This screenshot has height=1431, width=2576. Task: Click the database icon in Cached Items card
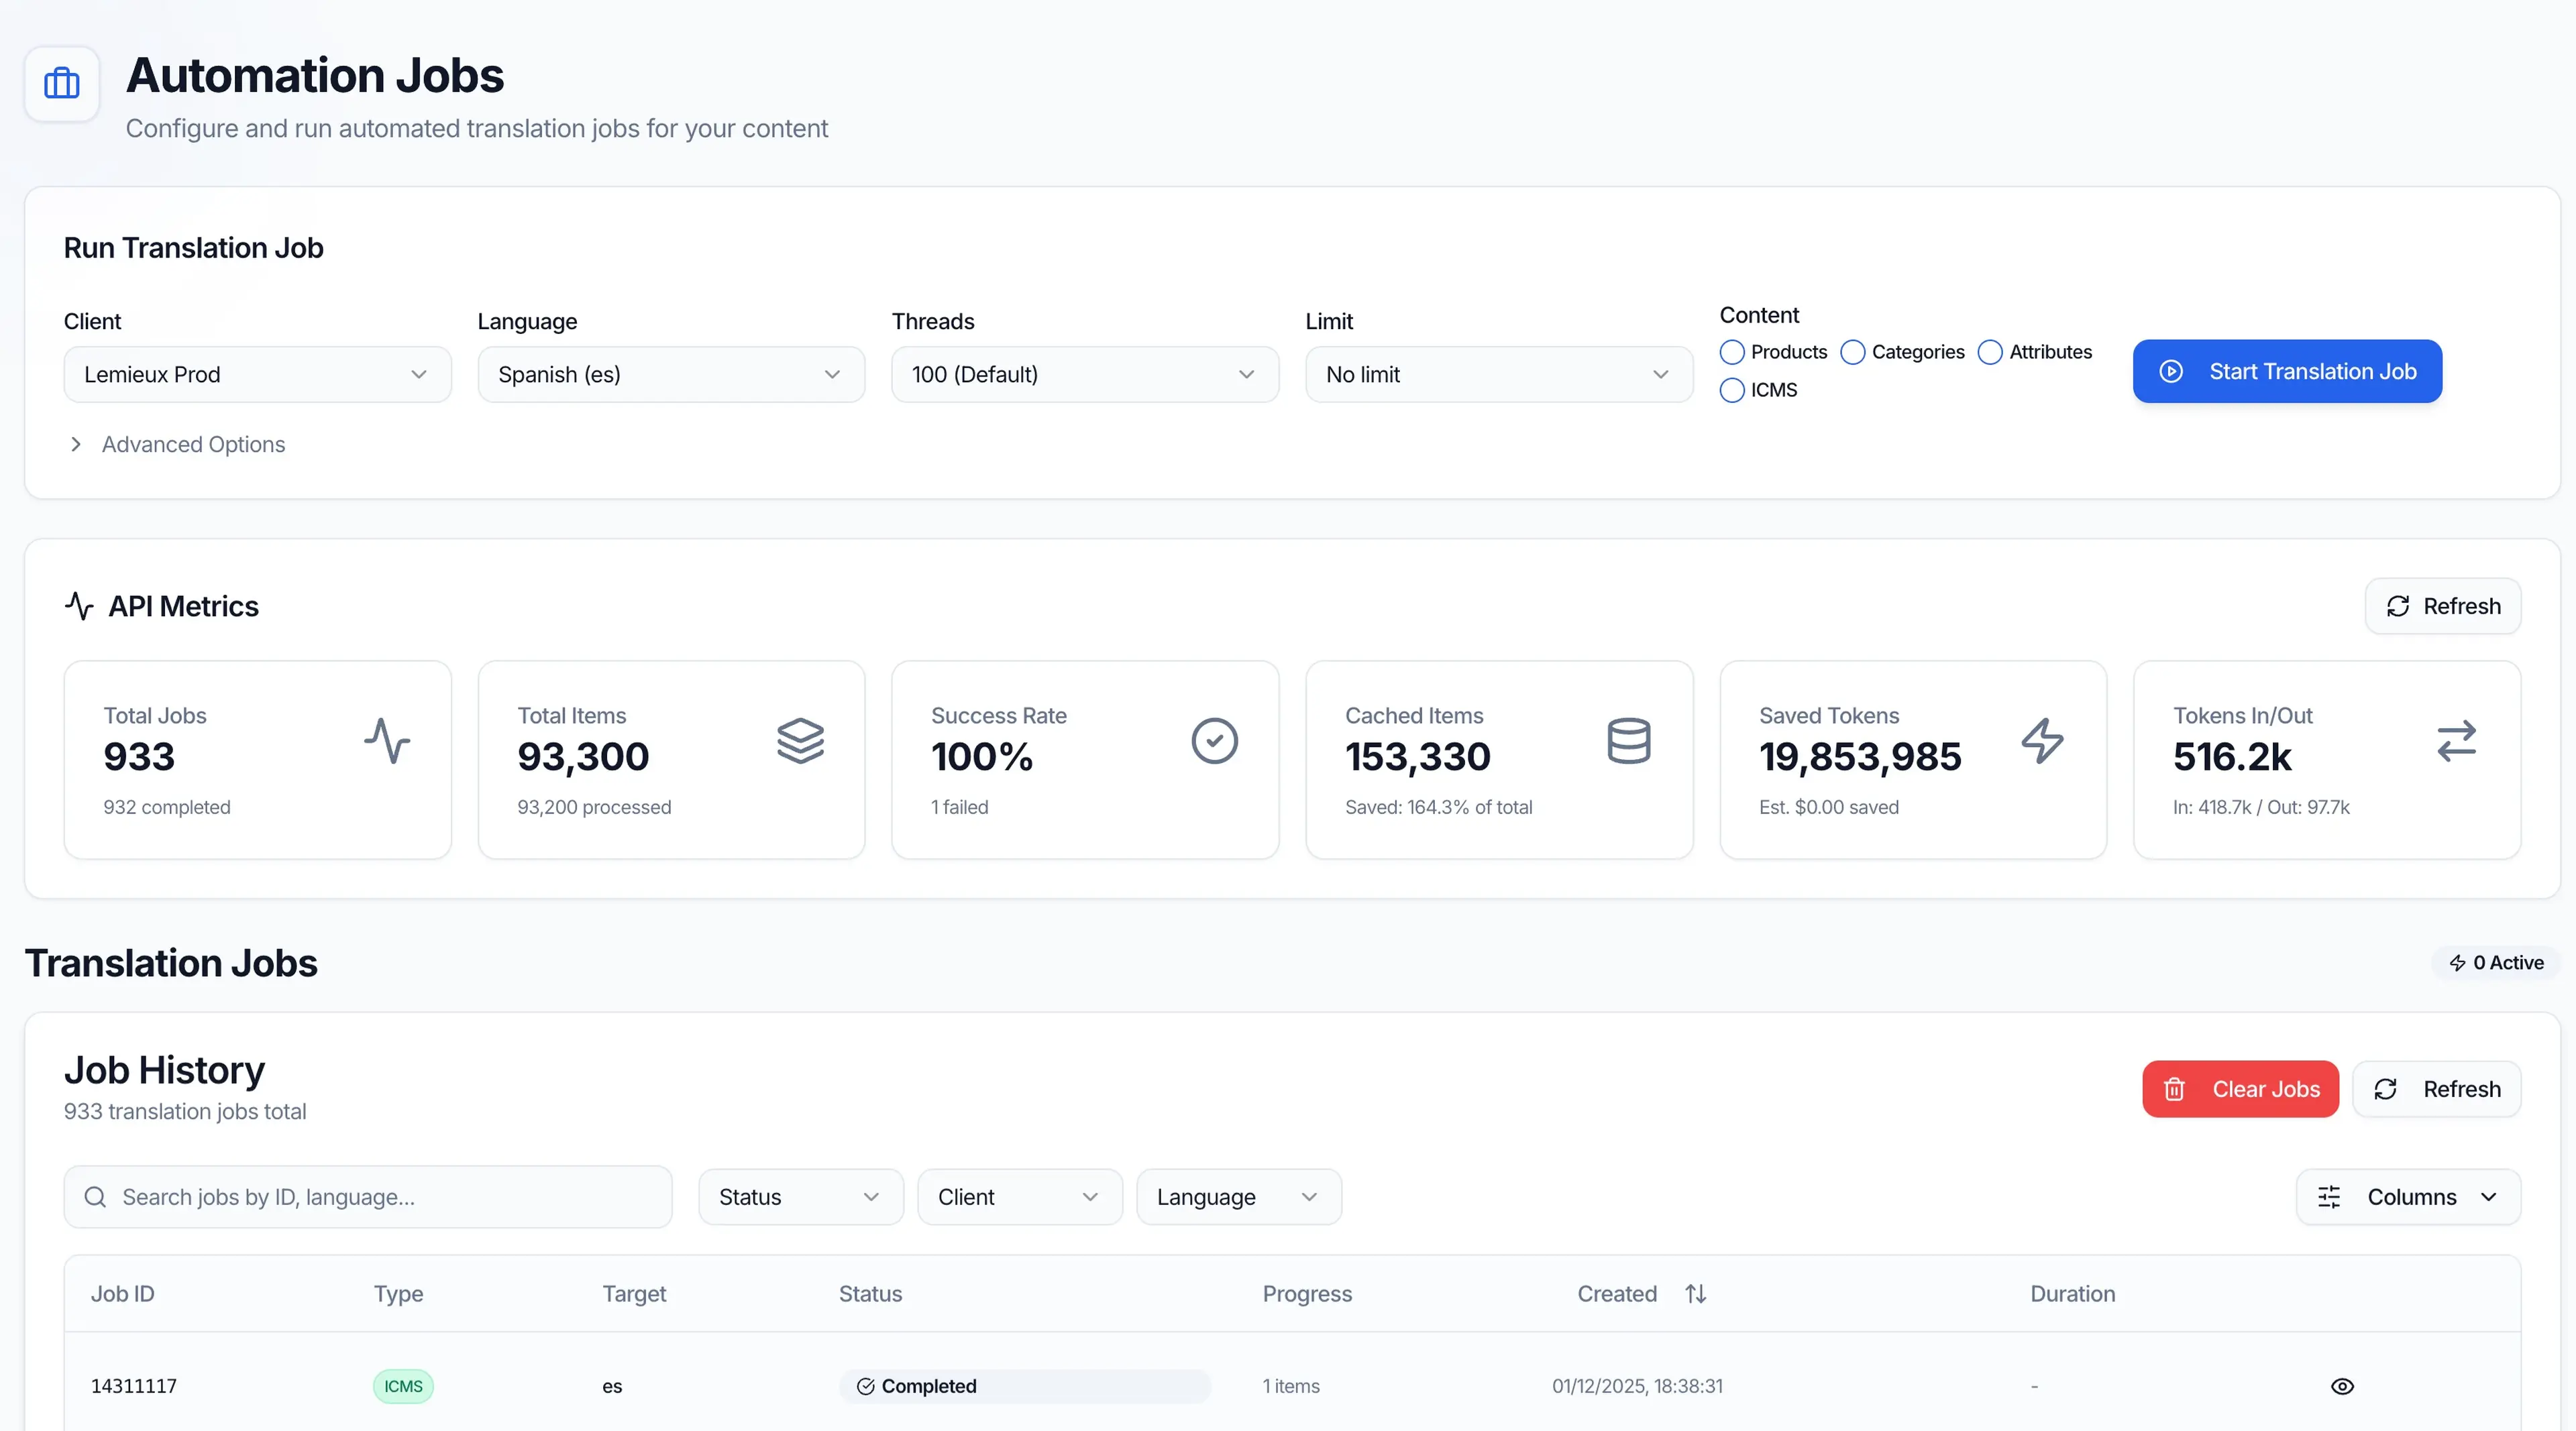[x=1629, y=740]
